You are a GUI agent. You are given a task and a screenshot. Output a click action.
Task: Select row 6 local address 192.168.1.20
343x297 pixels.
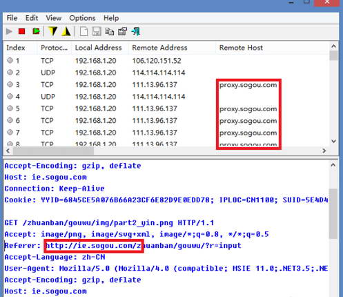click(95, 121)
